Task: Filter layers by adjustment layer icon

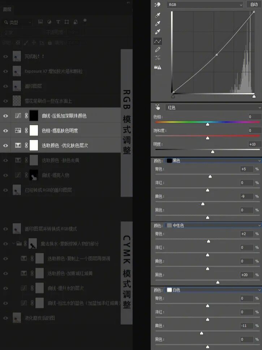Action: [x=49, y=22]
